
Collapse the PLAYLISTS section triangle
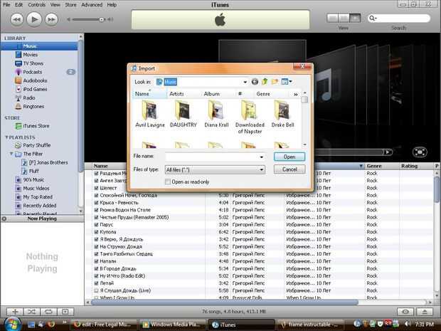(x=6, y=137)
